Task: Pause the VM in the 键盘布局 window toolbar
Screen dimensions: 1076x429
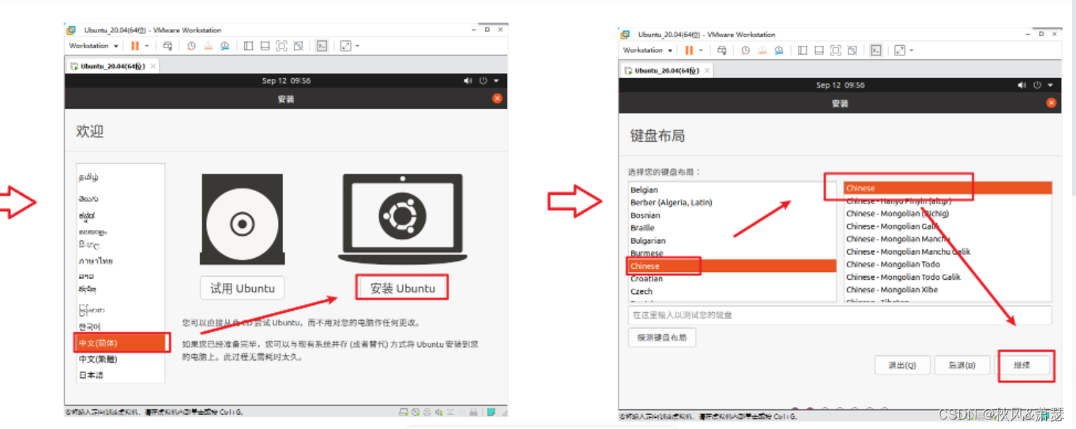Action: [689, 50]
